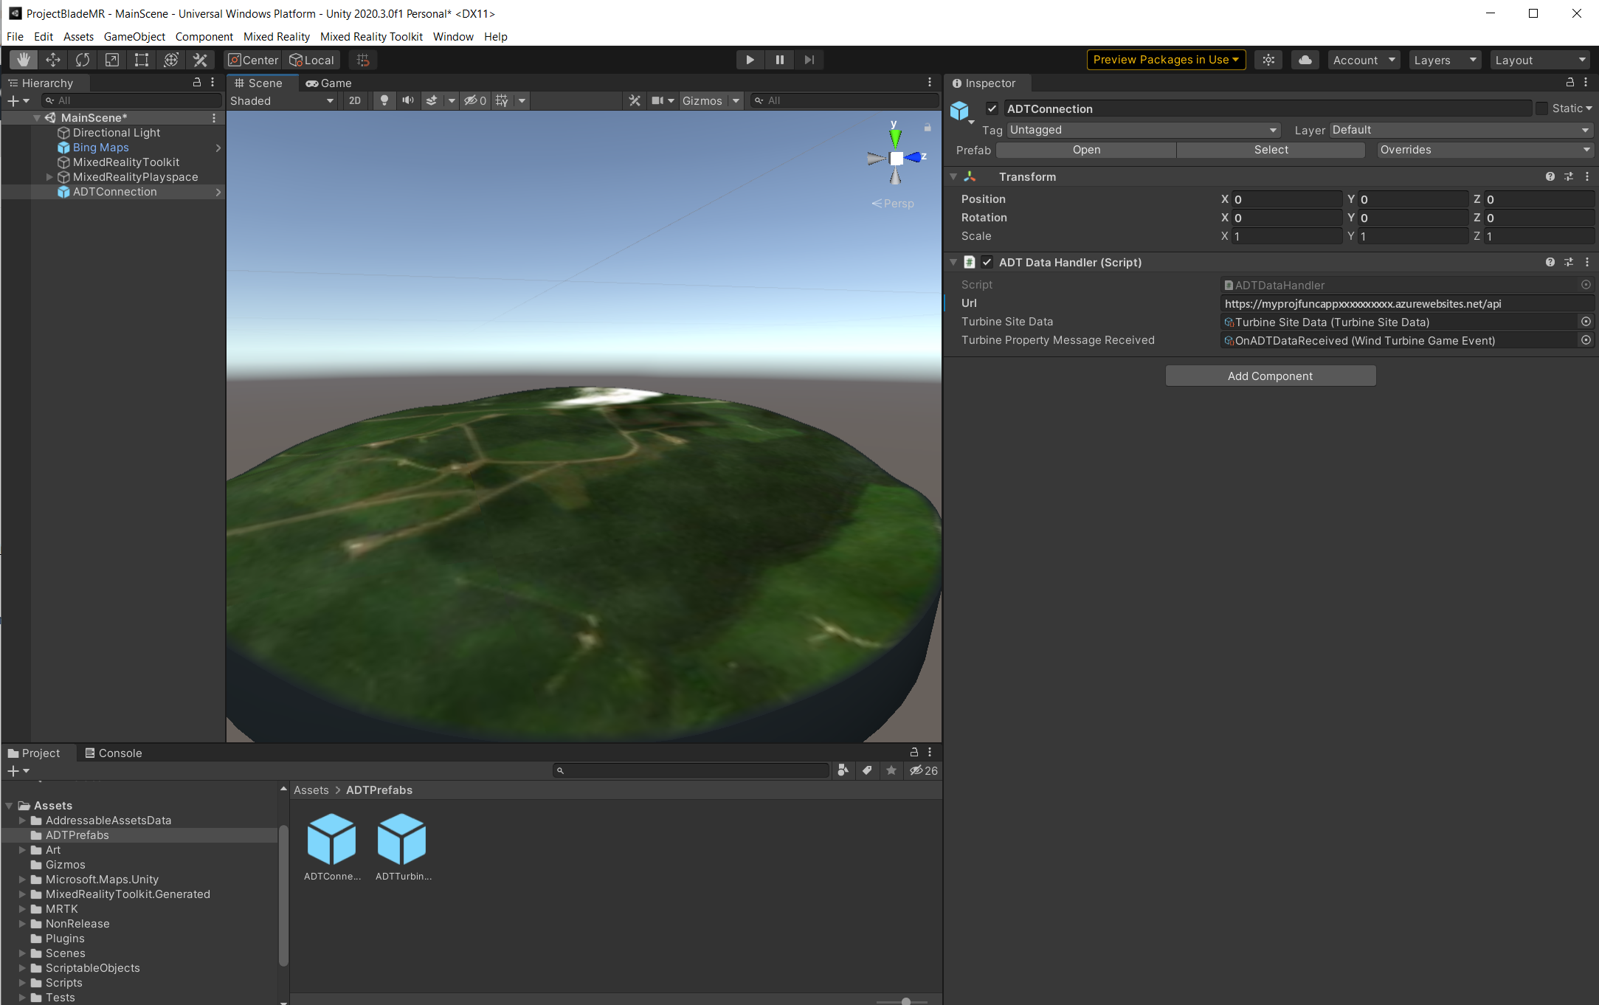Select the Hand tool for scene panning
This screenshot has height=1005, width=1599.
coord(23,60)
